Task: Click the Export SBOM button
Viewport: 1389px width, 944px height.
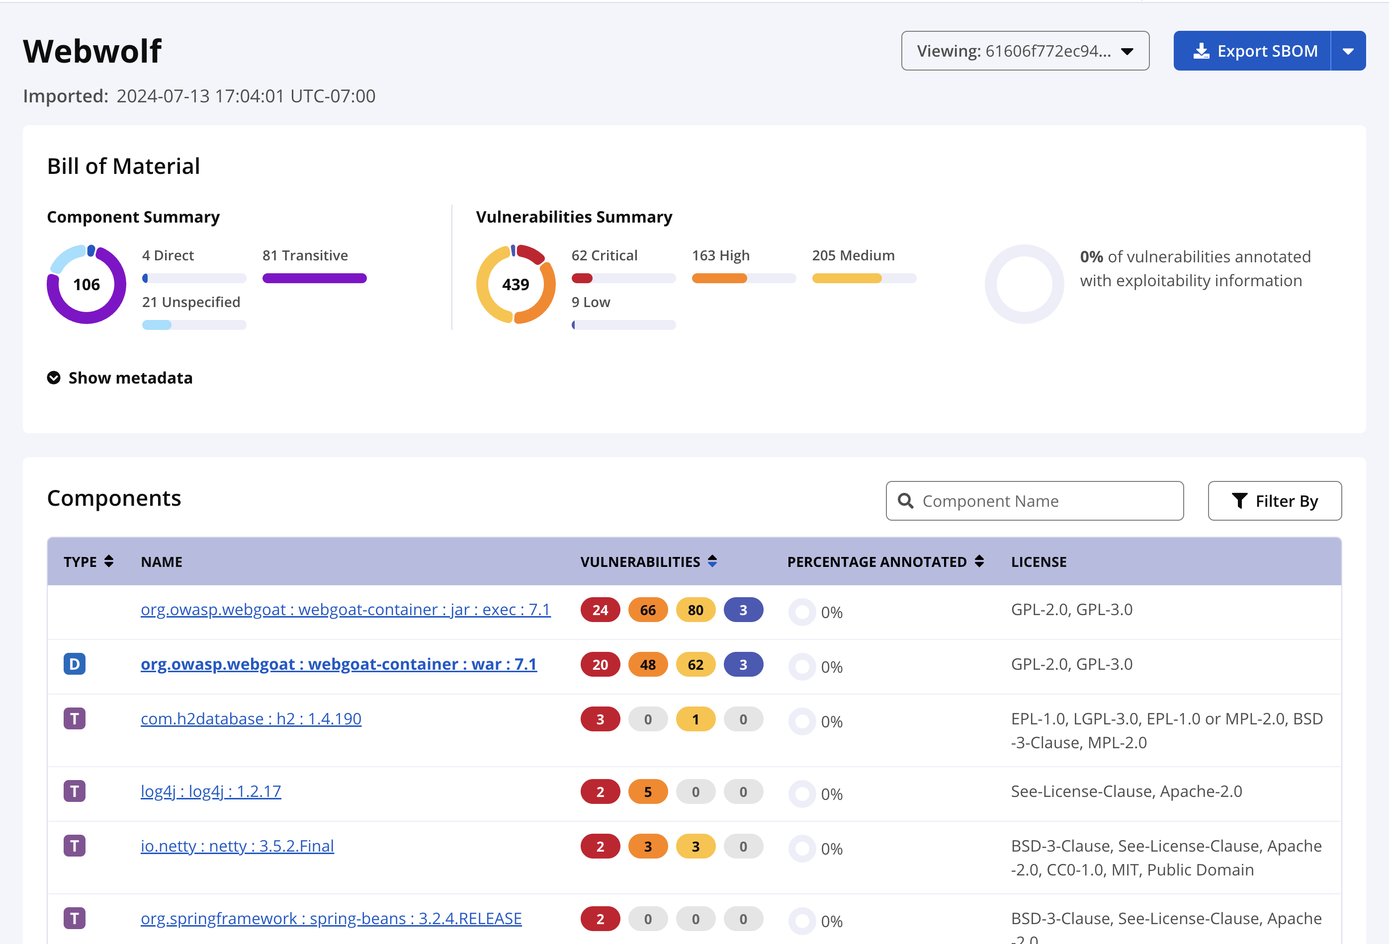Action: tap(1251, 51)
